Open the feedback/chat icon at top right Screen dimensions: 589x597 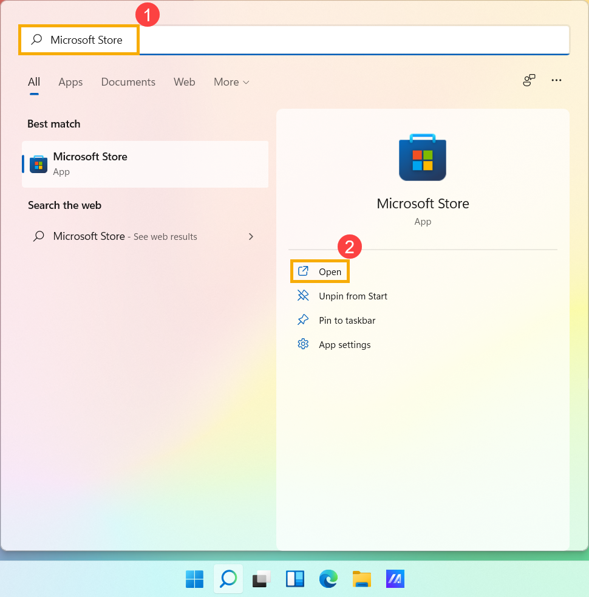tap(529, 81)
